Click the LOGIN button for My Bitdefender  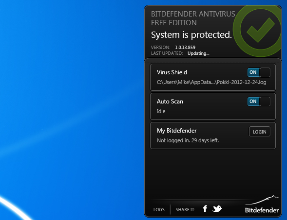point(260,132)
